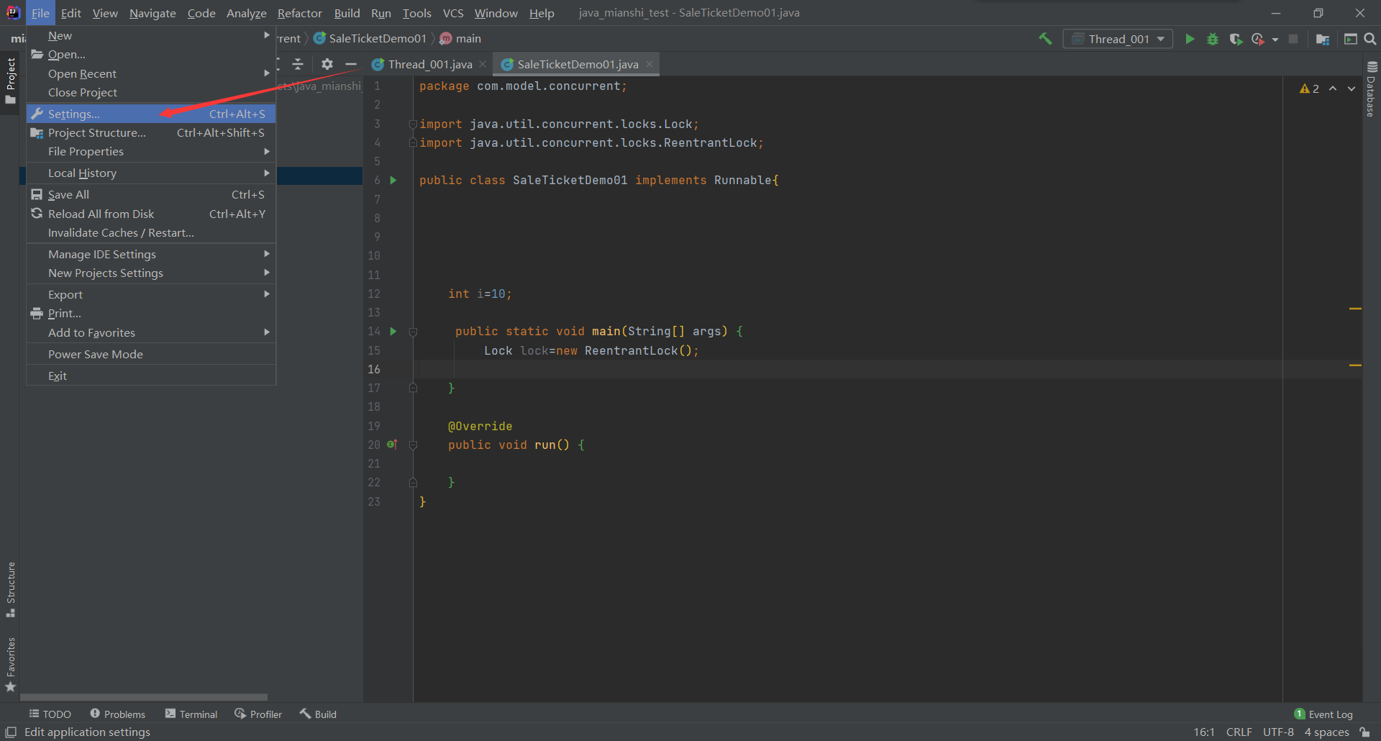
Task: Click the Debug bug icon
Action: pos(1213,39)
